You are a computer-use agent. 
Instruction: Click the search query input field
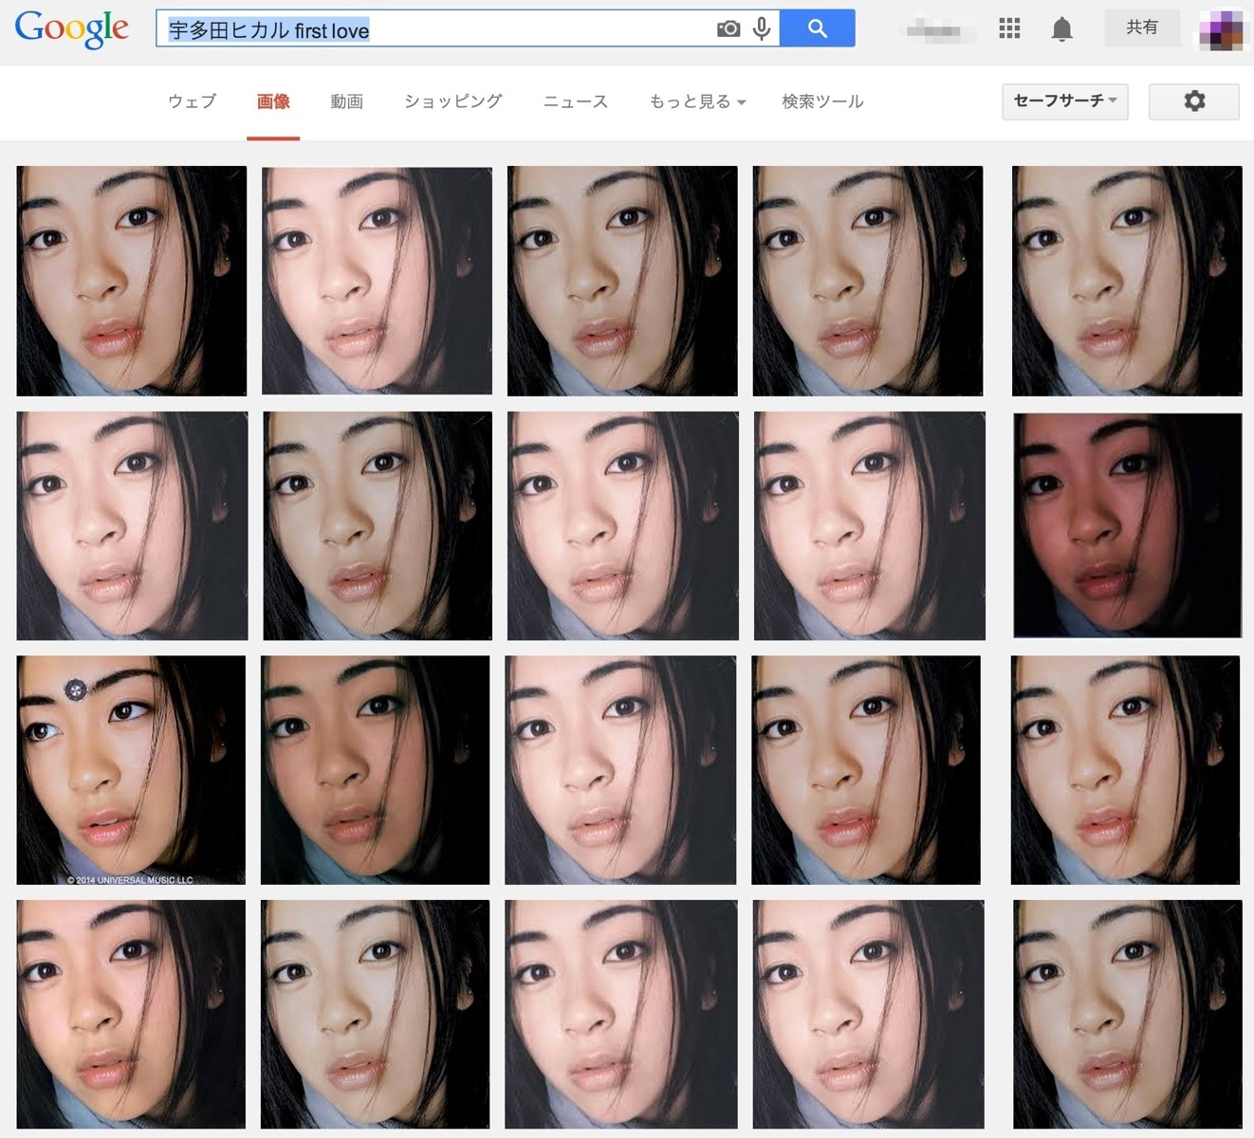click(436, 29)
